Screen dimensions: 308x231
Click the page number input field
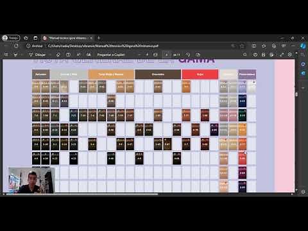[x=167, y=55]
